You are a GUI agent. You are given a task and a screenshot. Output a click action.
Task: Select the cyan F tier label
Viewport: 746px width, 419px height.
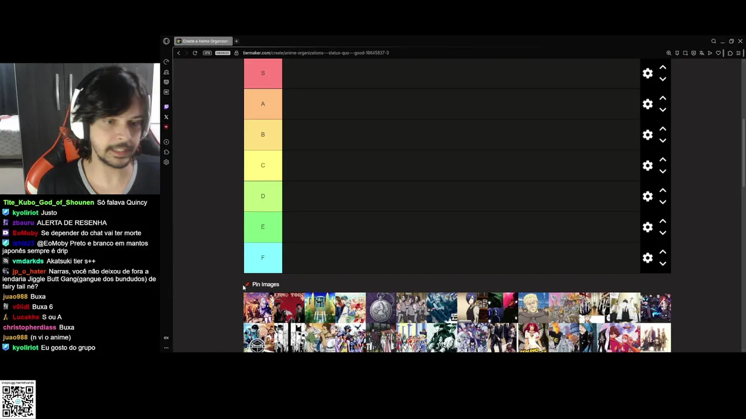click(263, 258)
